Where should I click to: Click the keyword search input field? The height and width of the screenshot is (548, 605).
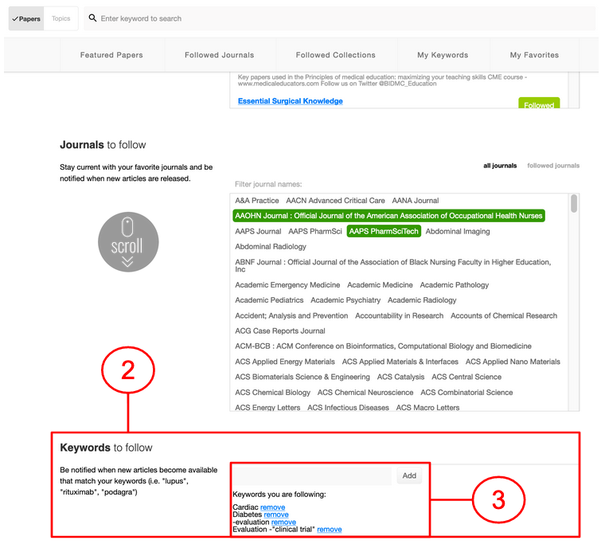[342, 18]
